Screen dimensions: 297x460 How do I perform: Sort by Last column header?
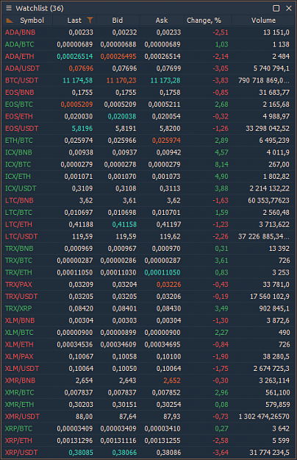click(x=74, y=21)
